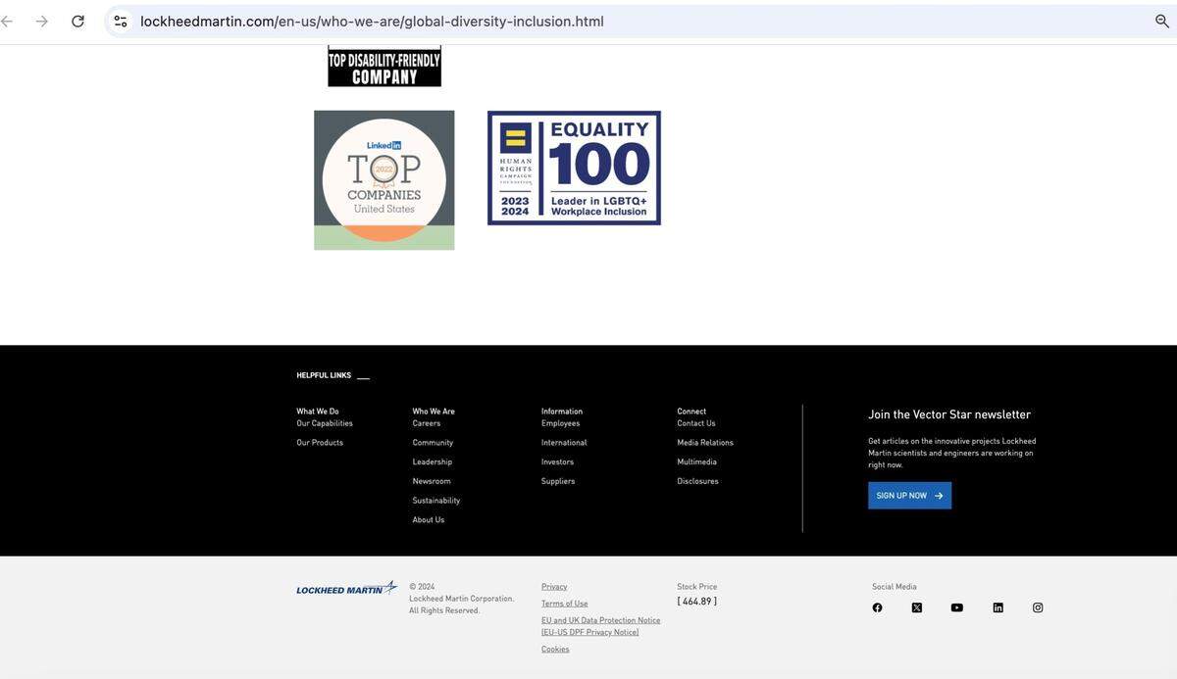Open the Investors link

(557, 461)
